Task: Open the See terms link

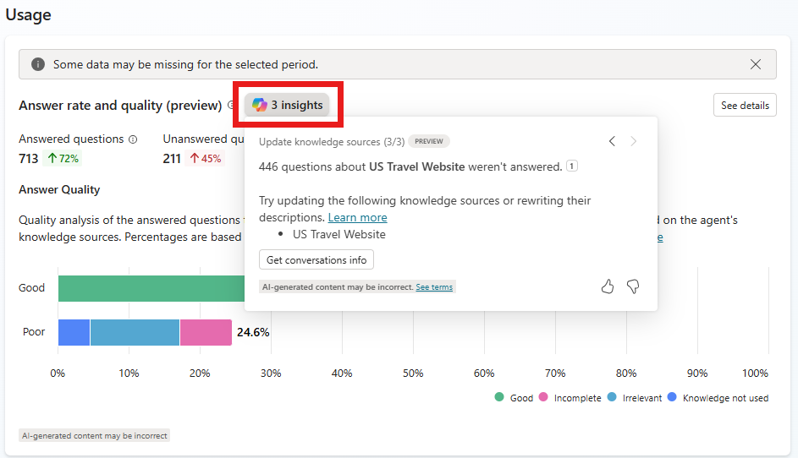Action: [434, 287]
